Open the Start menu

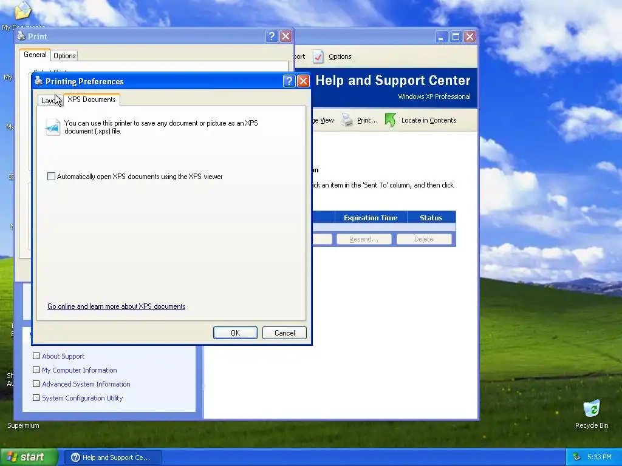tap(29, 457)
